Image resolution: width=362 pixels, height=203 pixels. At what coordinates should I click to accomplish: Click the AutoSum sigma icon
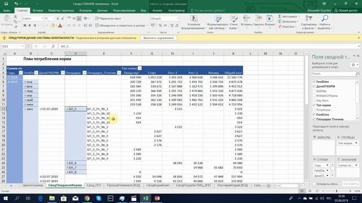(x=279, y=16)
